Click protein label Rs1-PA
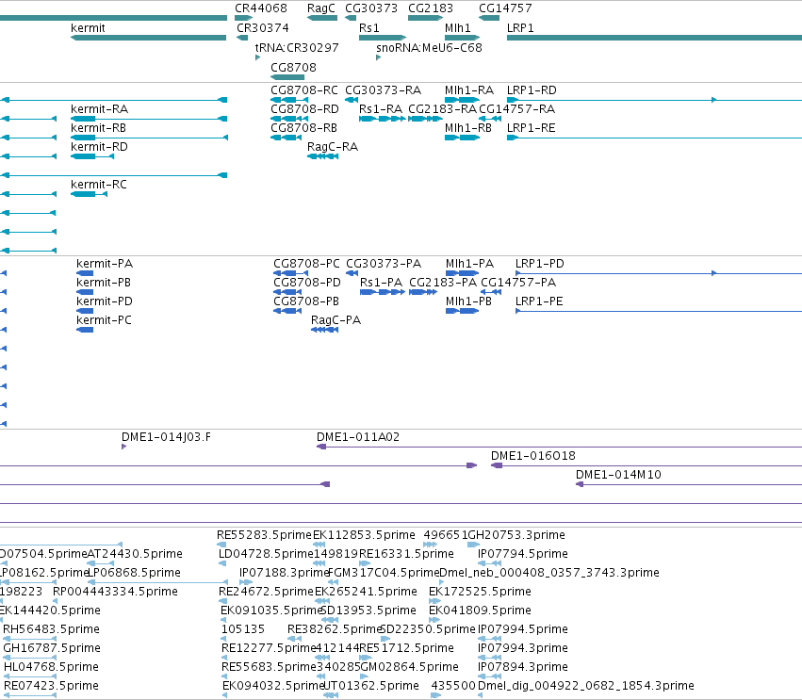This screenshot has width=802, height=700. 382,283
